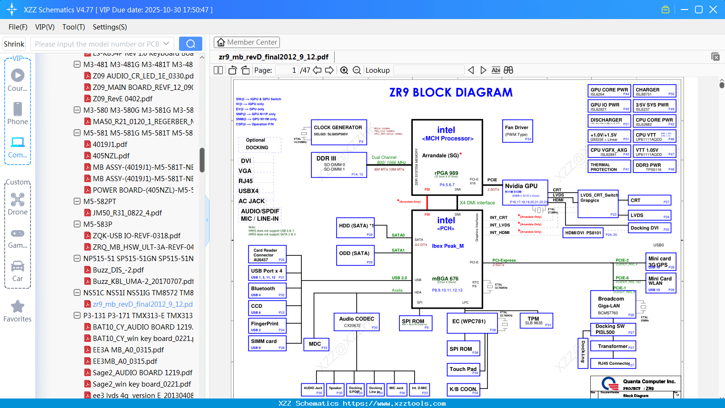Rotate the page counterclockwise
The image size is (725, 408).
233,70
